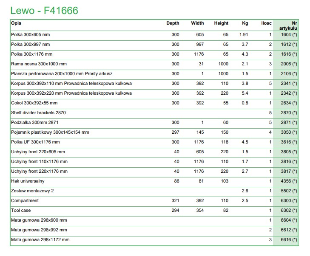Click the 'Lewo - F41666' heading
The height and width of the screenshot is (256, 310).
click(44, 11)
